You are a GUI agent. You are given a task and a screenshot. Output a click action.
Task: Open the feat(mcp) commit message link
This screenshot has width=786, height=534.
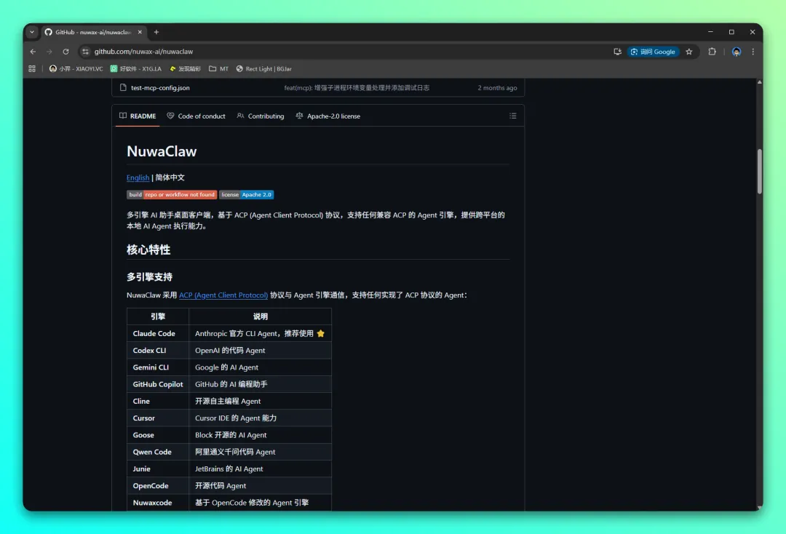[357, 87]
